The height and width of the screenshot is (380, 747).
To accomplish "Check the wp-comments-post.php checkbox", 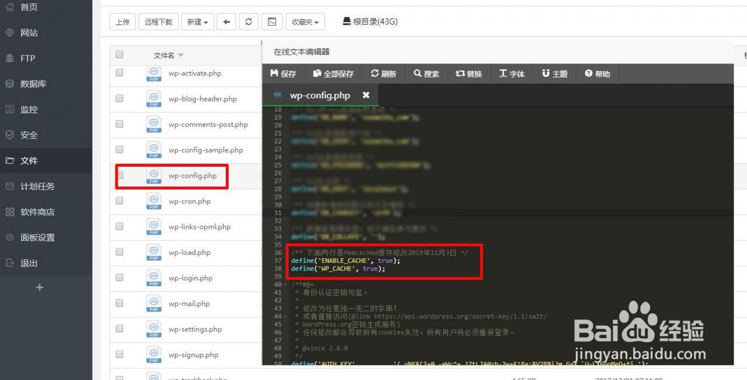I will [x=120, y=124].
